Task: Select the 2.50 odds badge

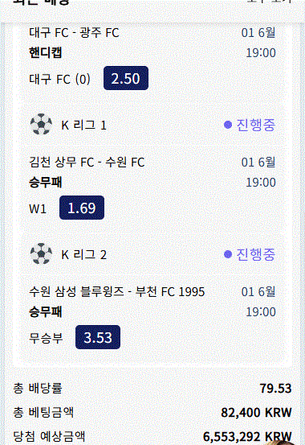Action: pyautogui.click(x=126, y=78)
